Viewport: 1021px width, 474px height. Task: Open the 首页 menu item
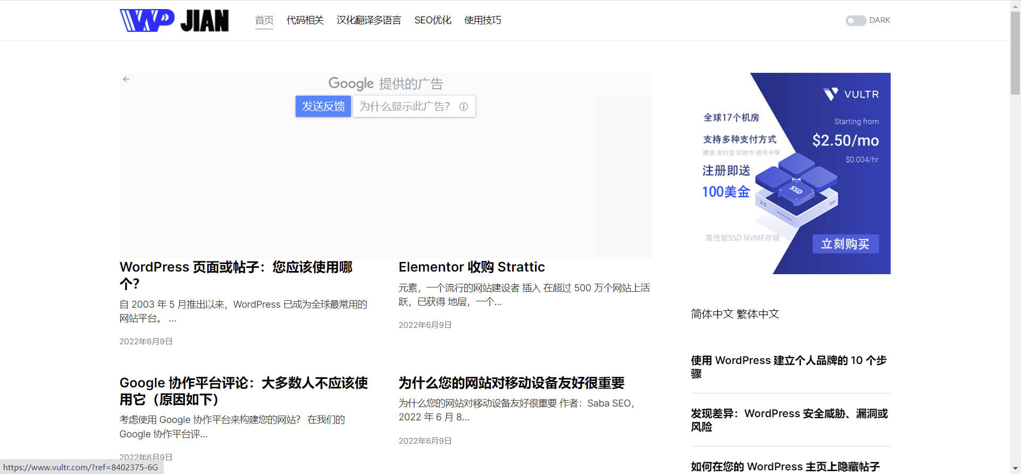264,20
